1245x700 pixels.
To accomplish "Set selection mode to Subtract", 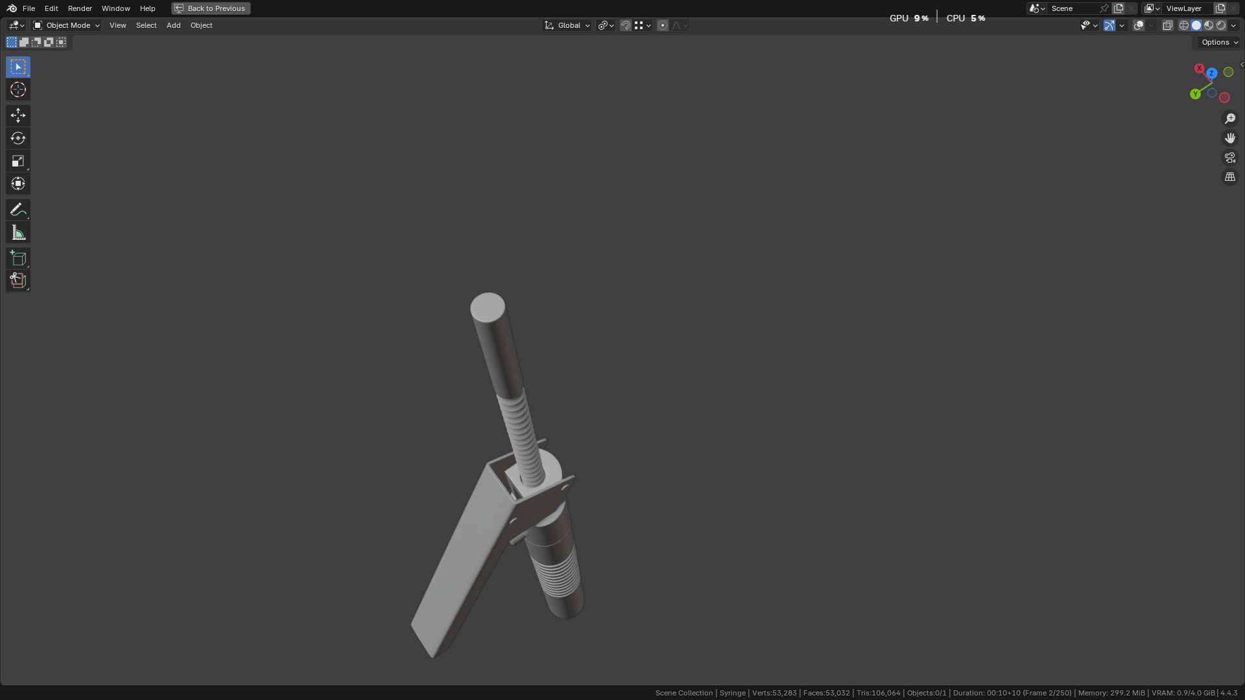I will 36,42.
